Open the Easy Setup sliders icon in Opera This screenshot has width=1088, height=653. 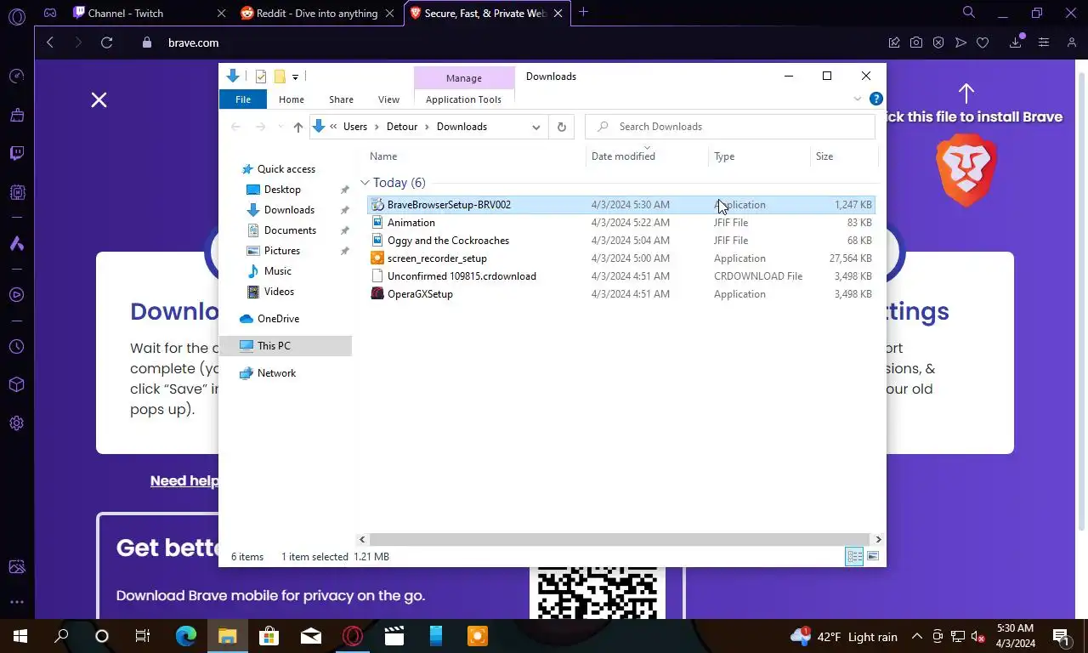pos(1044,43)
